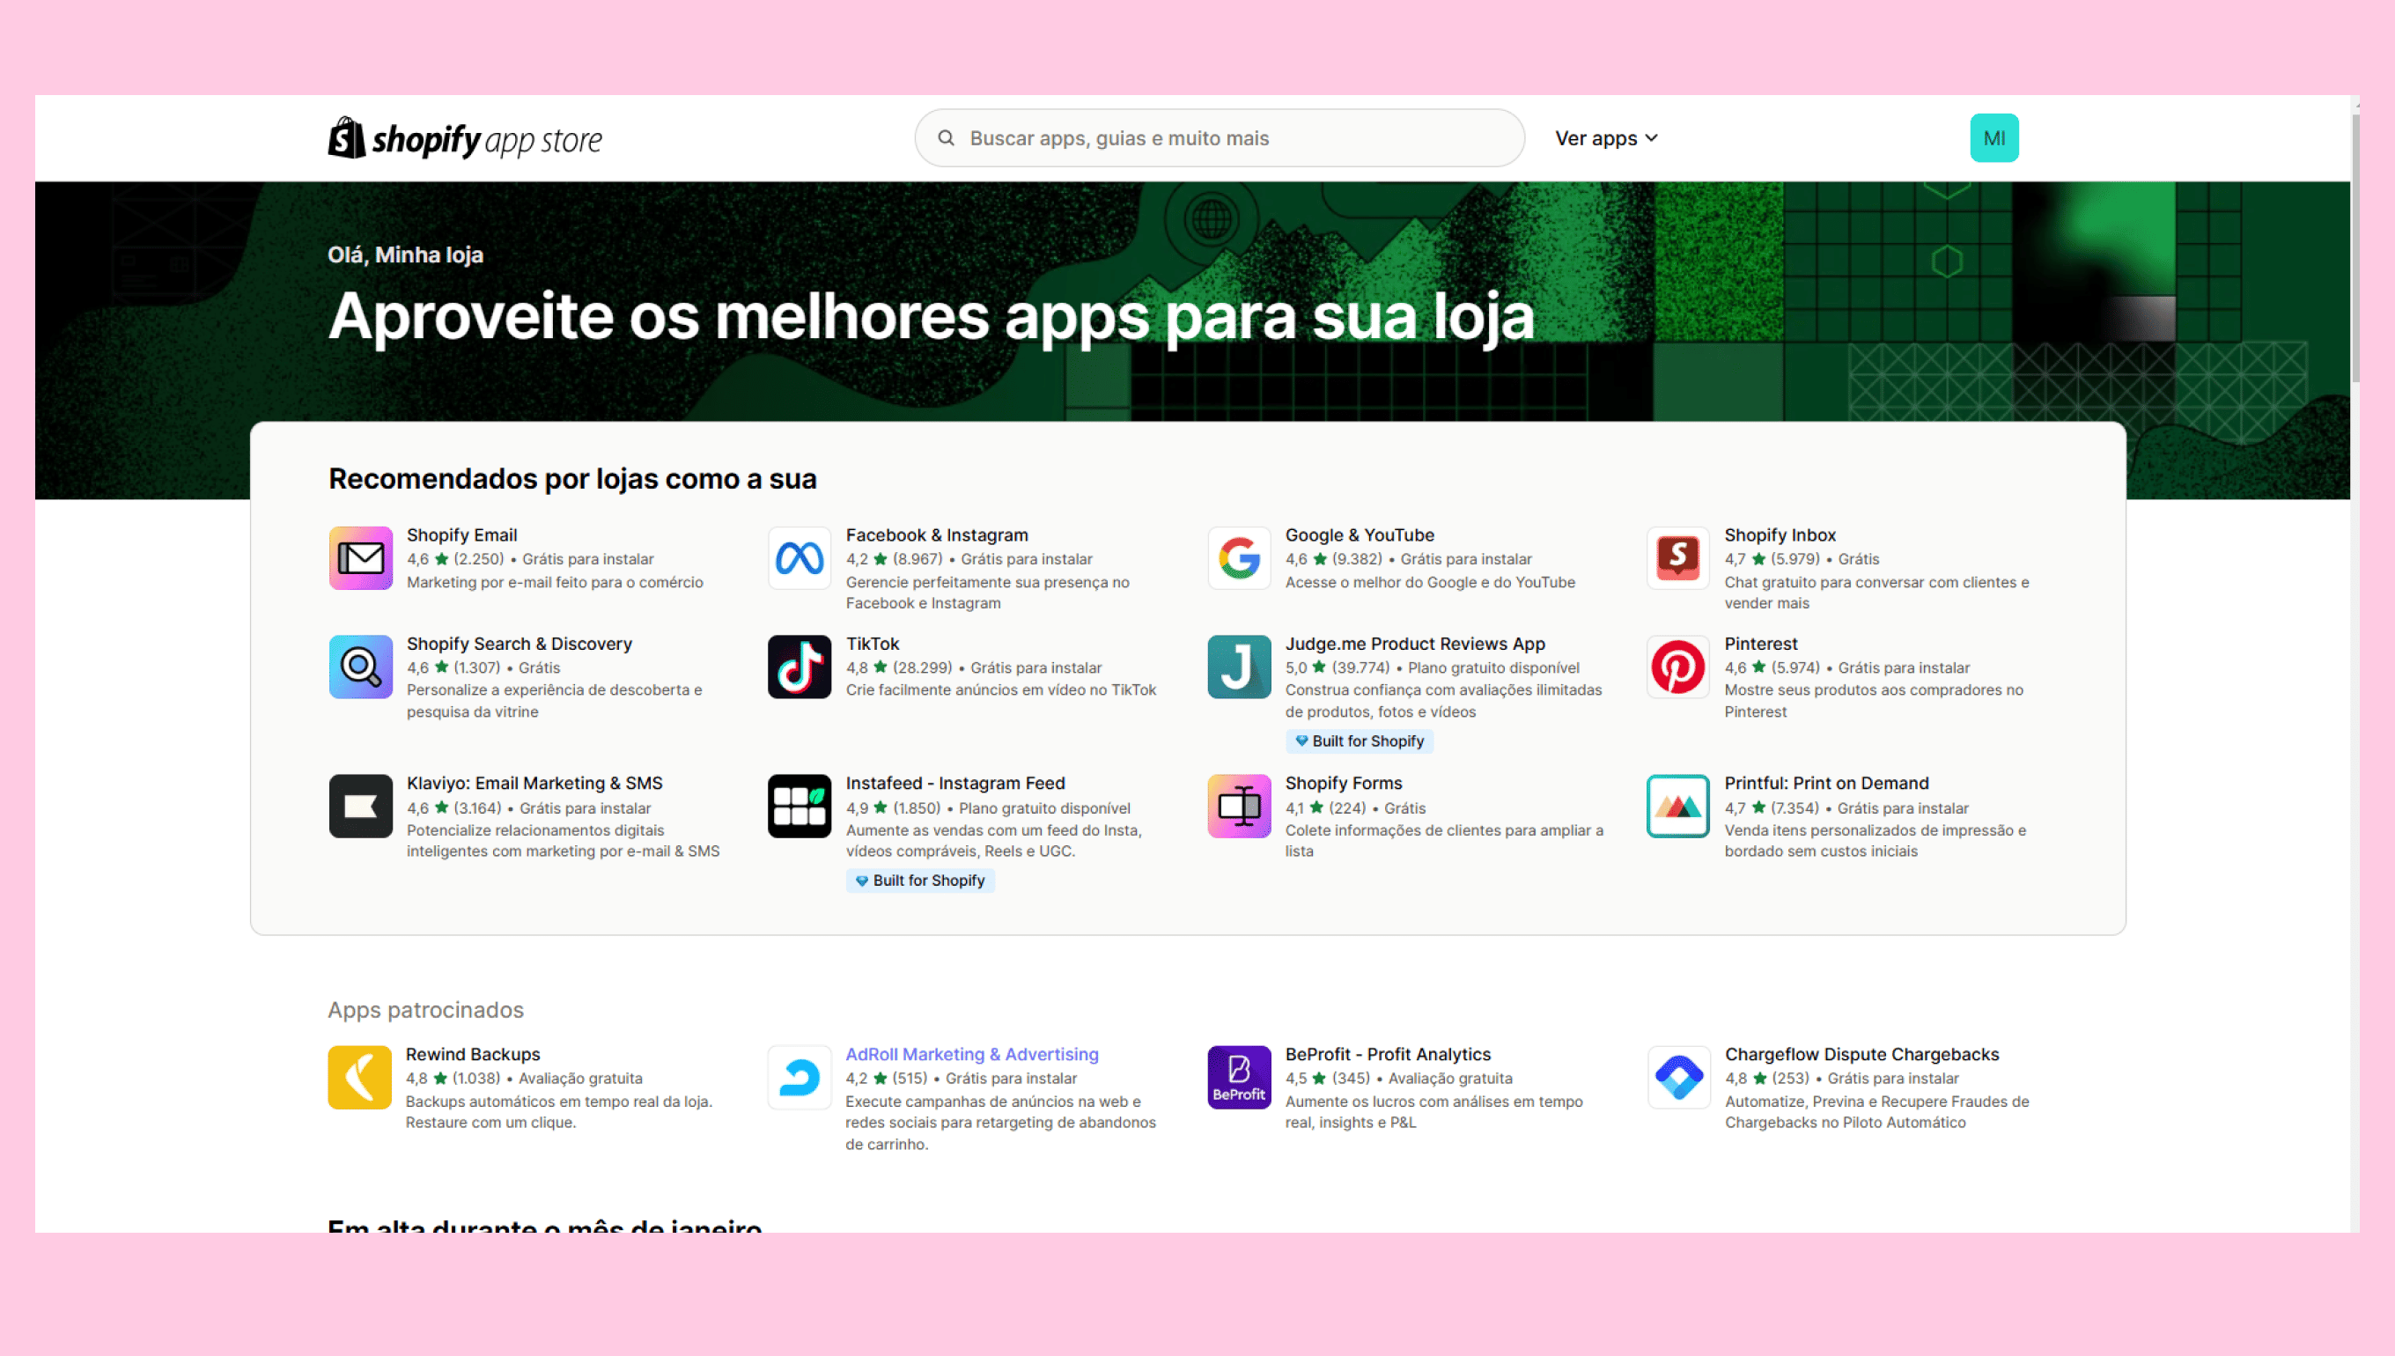Open Klaviyo: Email Marketing & SMS title
2395x1356 pixels.
point(534,784)
